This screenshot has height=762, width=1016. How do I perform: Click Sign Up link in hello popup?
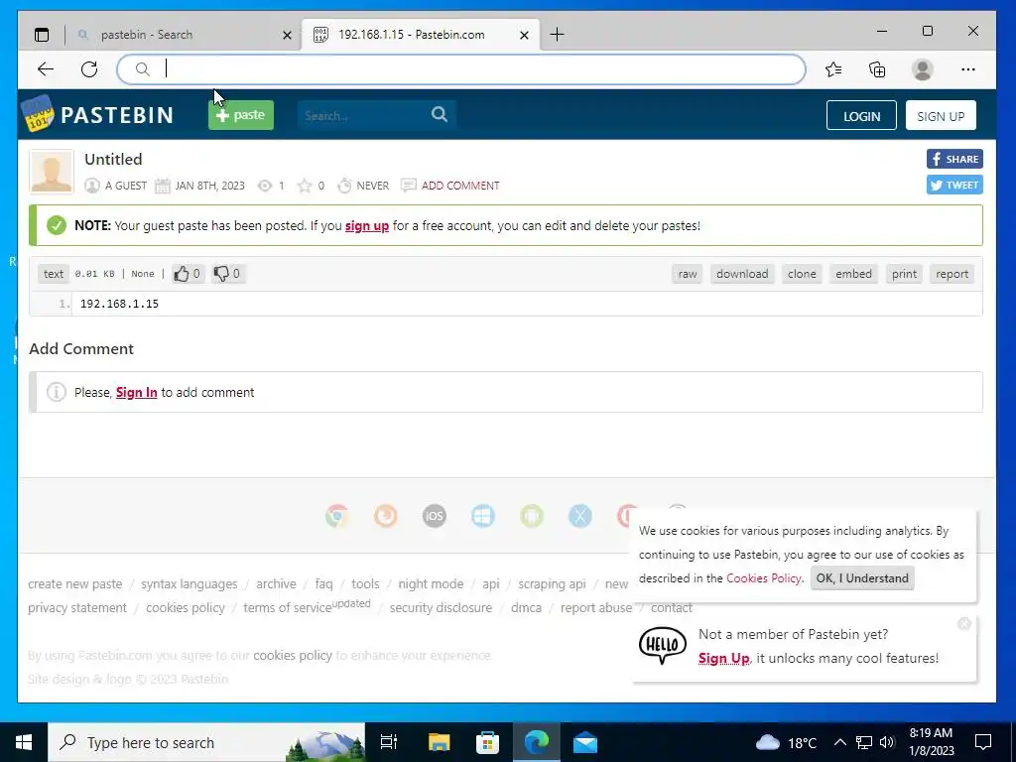pos(723,659)
